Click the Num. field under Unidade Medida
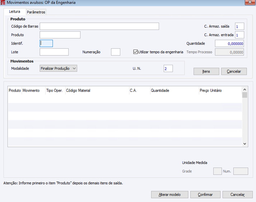 [241, 171]
